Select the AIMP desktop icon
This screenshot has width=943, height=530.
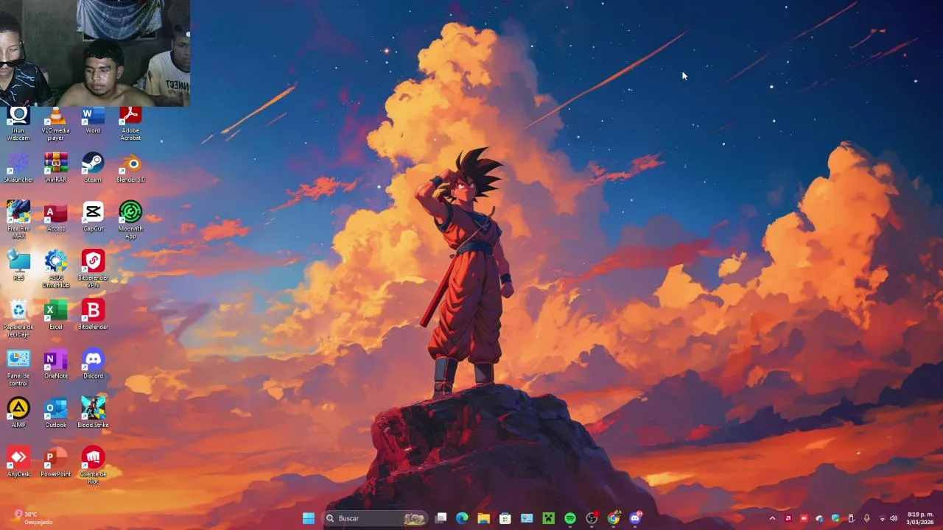point(18,413)
